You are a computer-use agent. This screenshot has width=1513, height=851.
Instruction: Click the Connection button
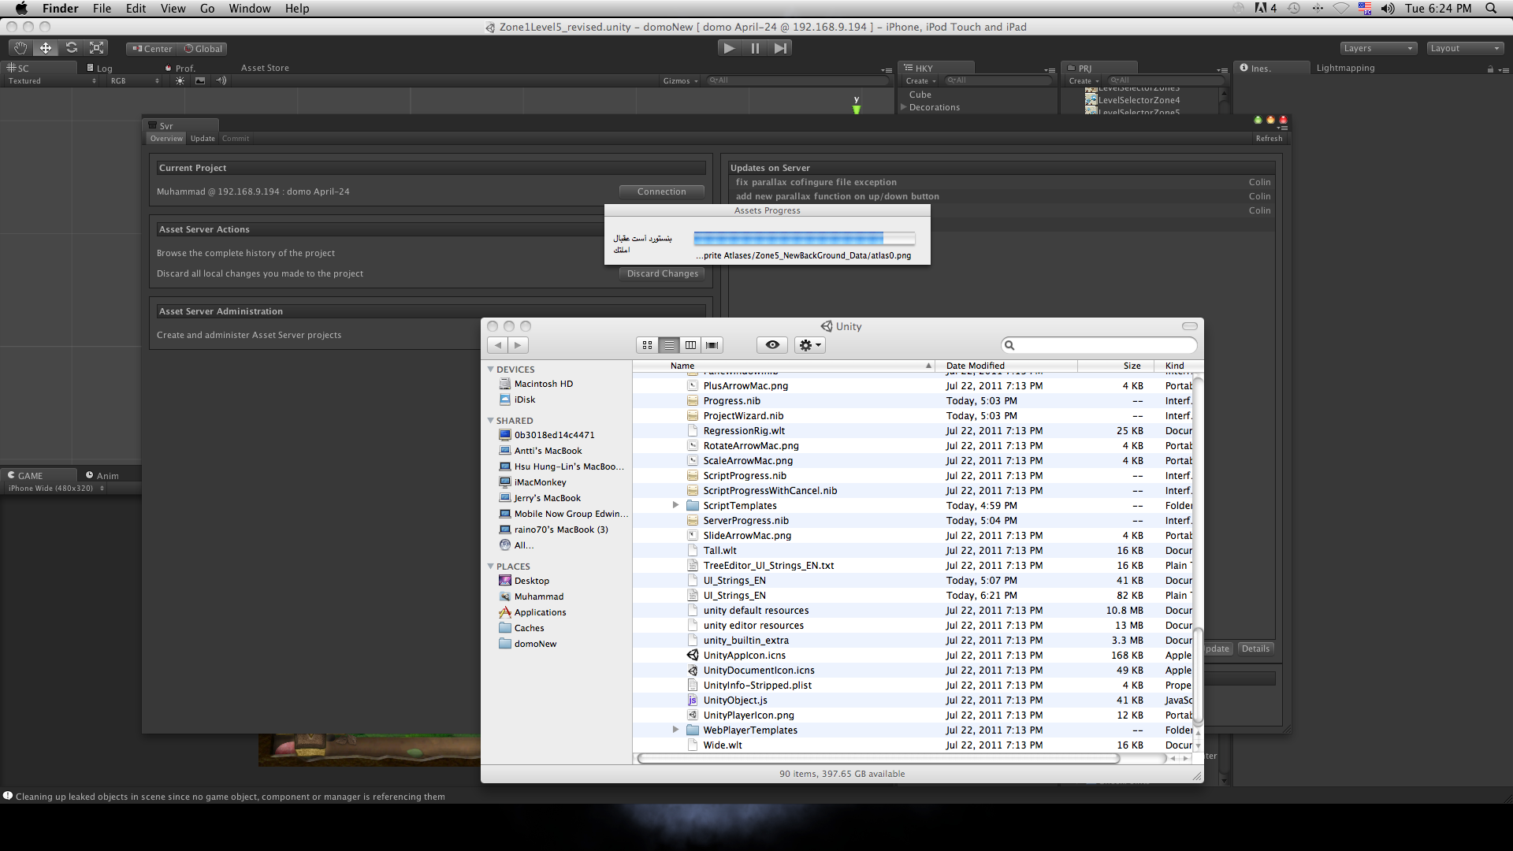click(661, 191)
